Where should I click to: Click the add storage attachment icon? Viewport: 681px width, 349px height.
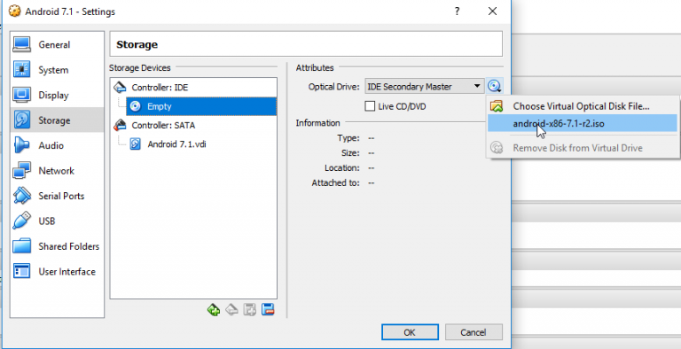[250, 309]
